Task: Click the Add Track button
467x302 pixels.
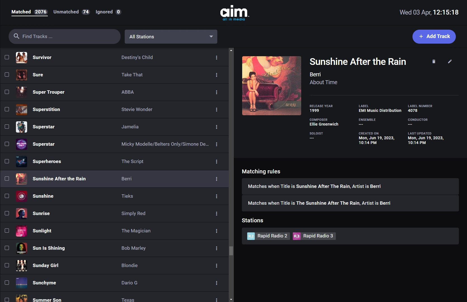Action: tap(434, 37)
